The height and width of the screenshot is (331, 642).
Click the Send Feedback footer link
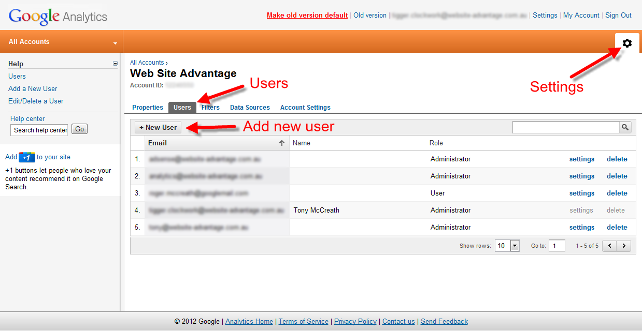click(x=444, y=321)
